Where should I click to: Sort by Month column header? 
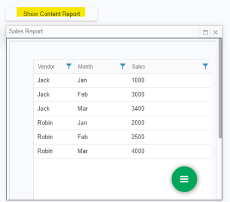coord(86,67)
